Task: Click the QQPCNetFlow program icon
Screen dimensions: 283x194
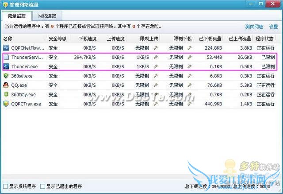Action: pyautogui.click(x=6, y=48)
